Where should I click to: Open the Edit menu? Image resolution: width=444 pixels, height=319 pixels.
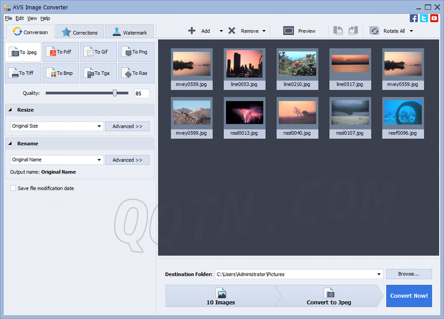(19, 18)
